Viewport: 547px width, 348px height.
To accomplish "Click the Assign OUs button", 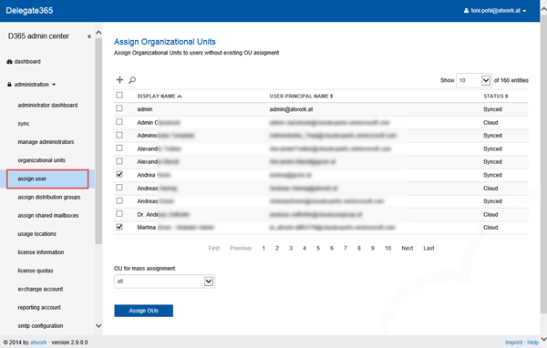I will click(144, 311).
